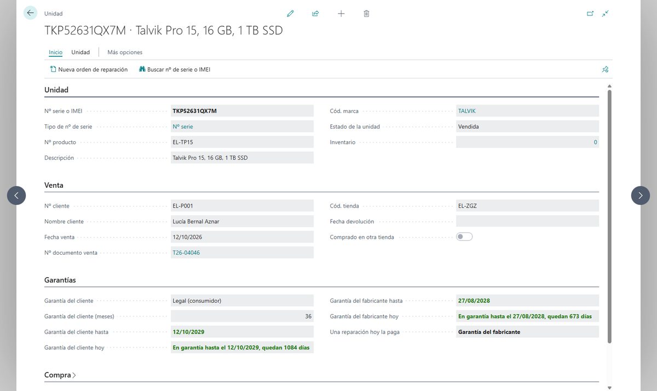
Task: Create Nueva orden de reparación
Action: click(89, 70)
